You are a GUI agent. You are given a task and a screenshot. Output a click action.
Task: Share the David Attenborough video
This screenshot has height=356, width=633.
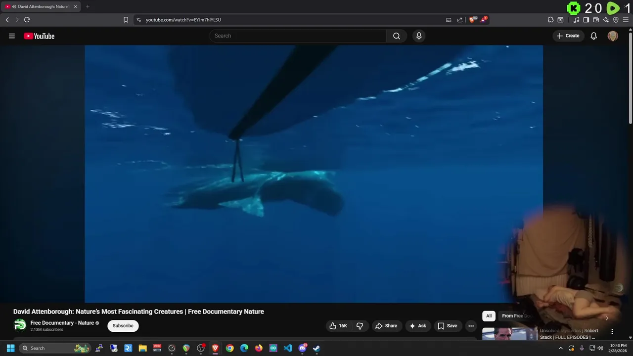coord(386,326)
